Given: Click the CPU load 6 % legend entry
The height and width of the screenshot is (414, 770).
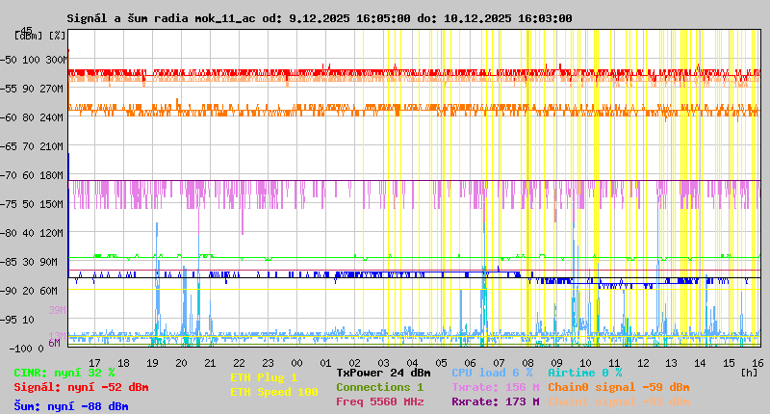Looking at the screenshot, I should coord(491,373).
